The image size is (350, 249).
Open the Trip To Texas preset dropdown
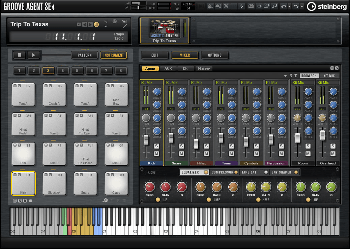coord(79,24)
